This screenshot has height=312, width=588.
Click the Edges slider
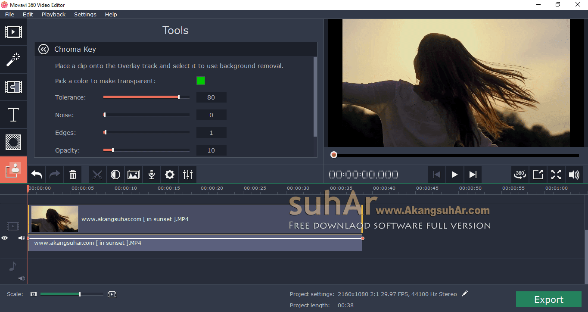(146, 132)
